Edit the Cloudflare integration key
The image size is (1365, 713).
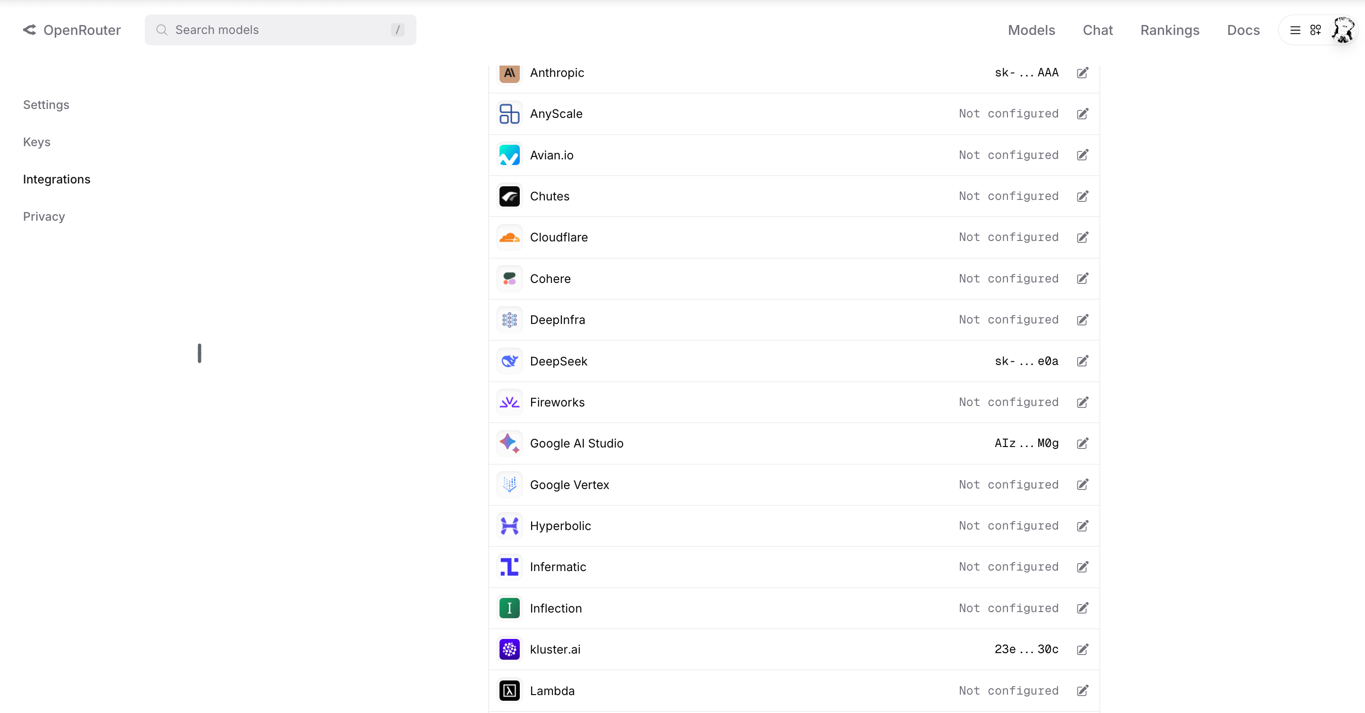1082,237
